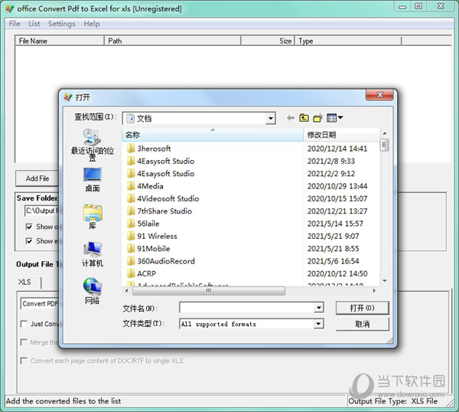Select the 4Media folder icon

point(131,186)
